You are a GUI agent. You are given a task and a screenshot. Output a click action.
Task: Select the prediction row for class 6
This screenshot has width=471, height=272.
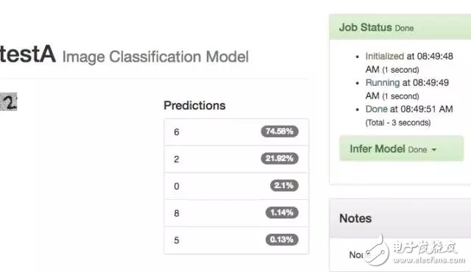[x=236, y=132]
